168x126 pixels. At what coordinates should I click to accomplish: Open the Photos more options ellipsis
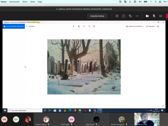tap(163, 26)
